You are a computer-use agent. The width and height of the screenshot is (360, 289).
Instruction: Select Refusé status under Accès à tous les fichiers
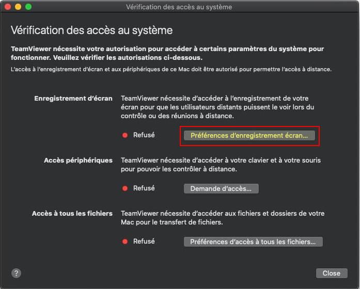144,242
